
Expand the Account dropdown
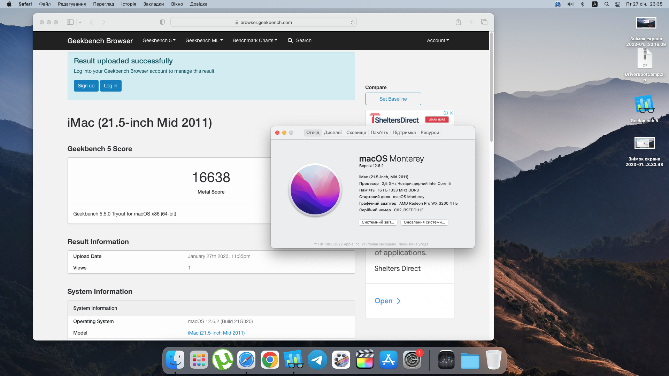pyautogui.click(x=438, y=40)
